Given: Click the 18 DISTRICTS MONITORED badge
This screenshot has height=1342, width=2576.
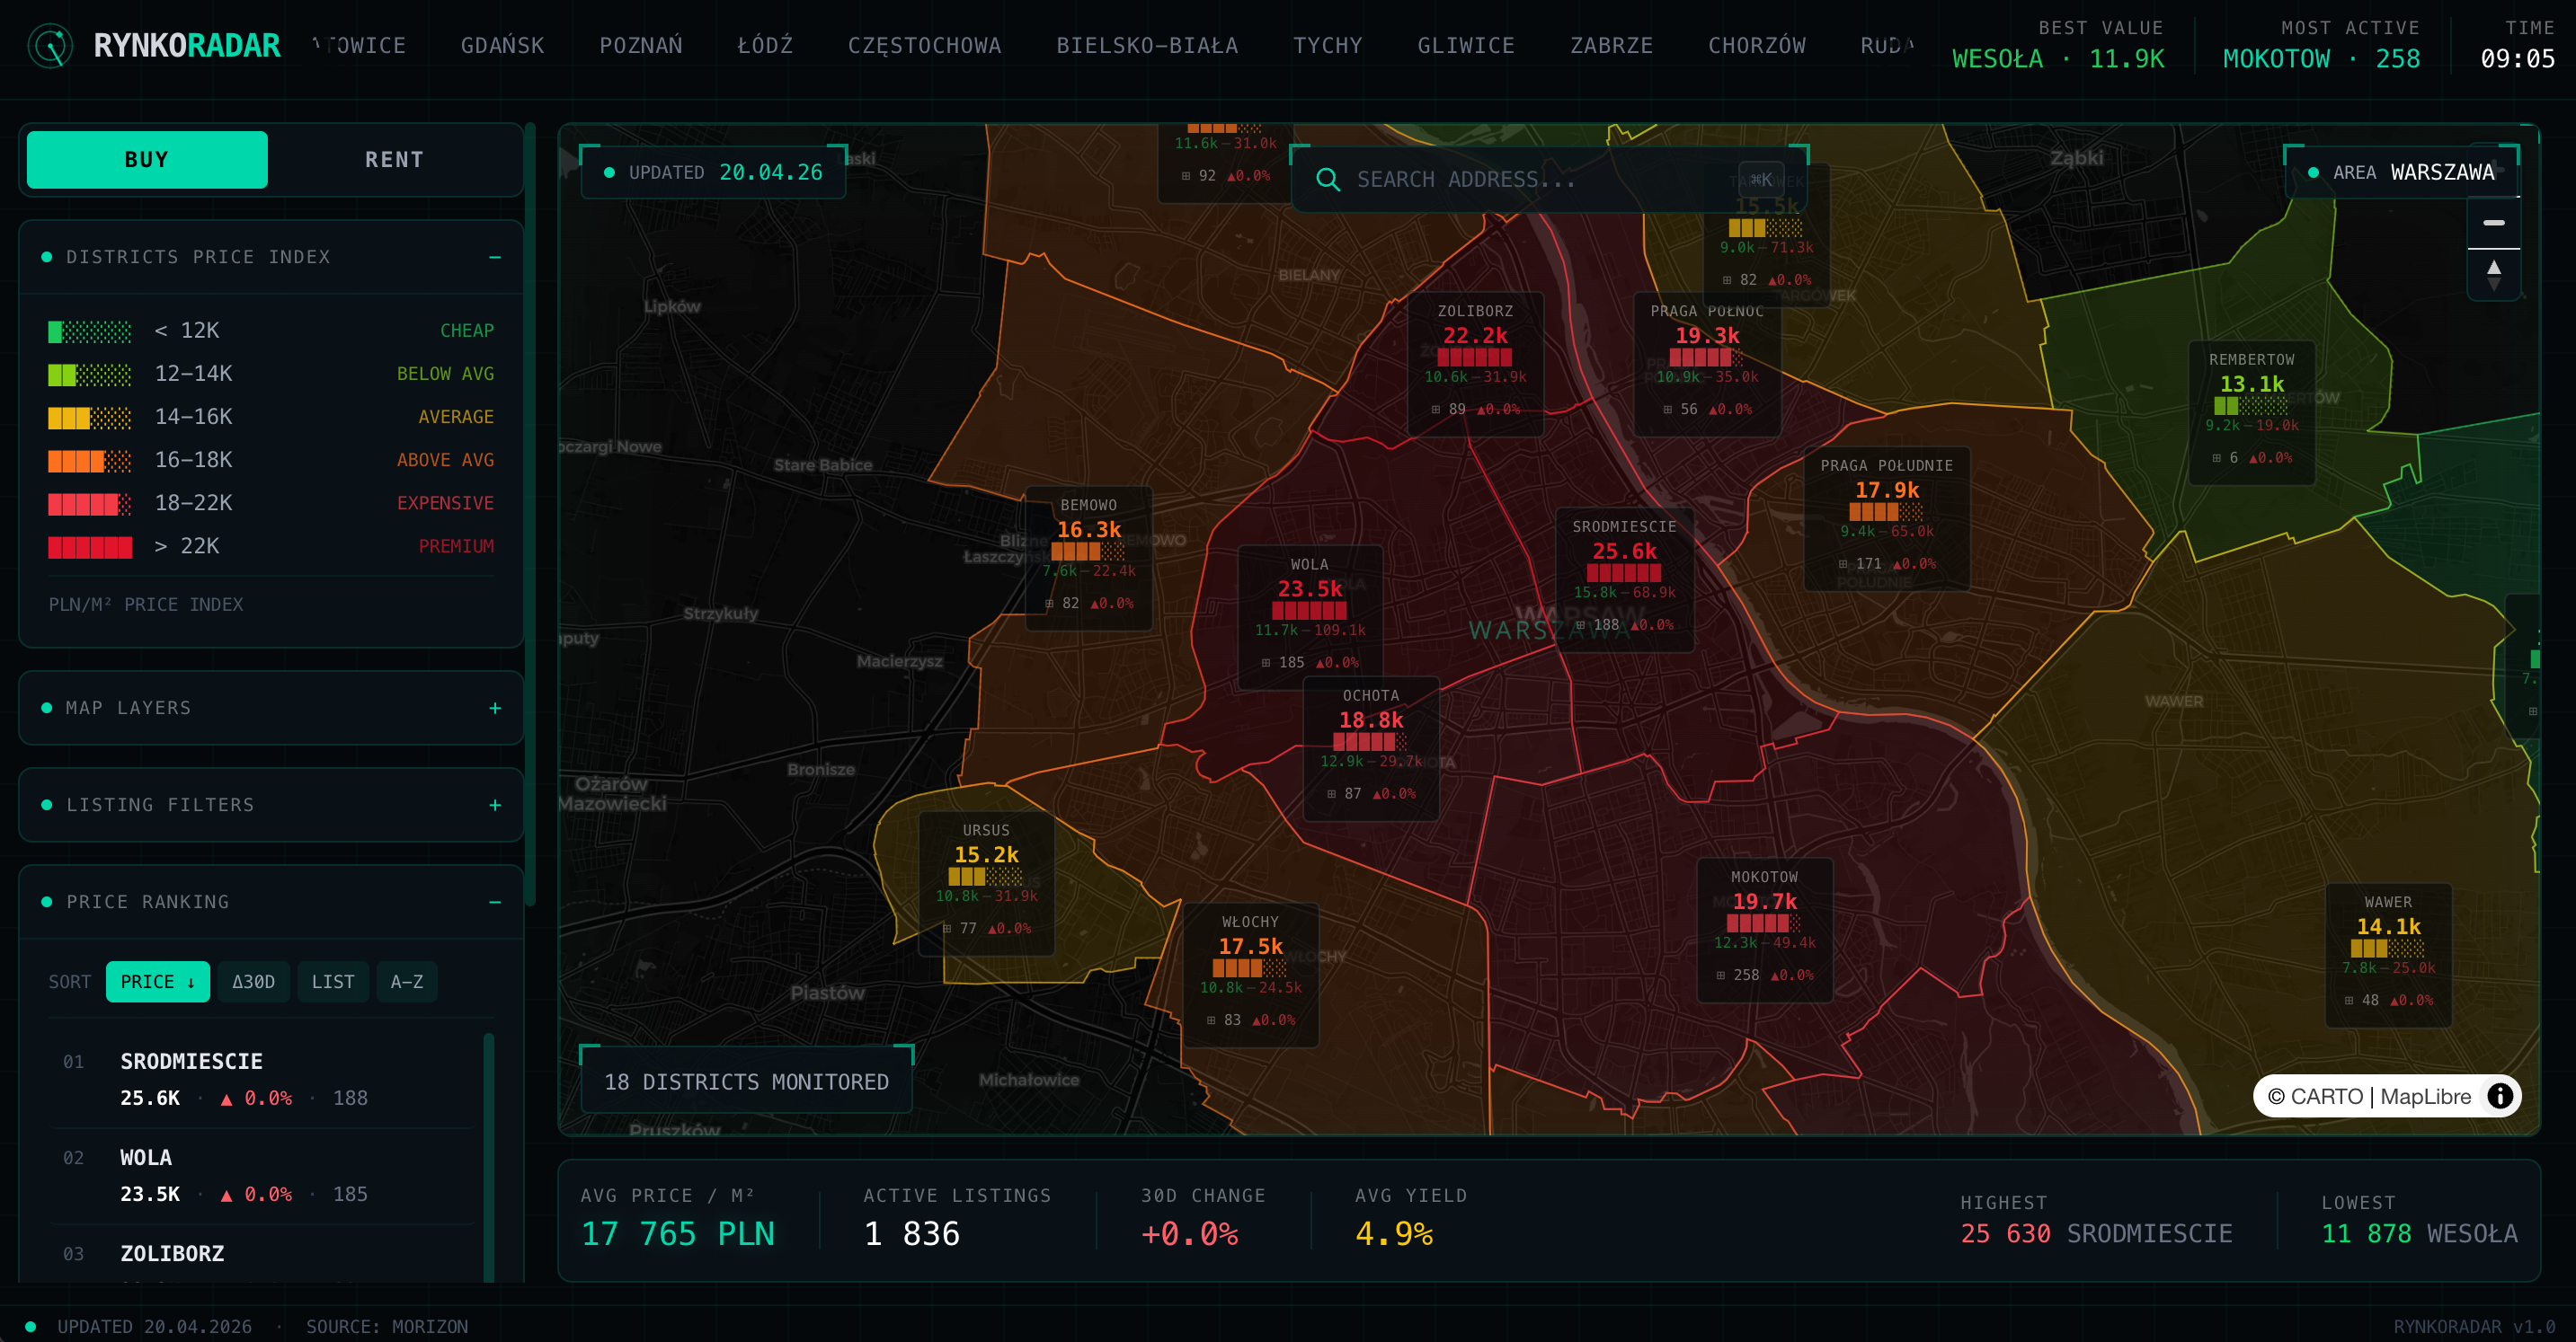Looking at the screenshot, I should click(x=746, y=1082).
